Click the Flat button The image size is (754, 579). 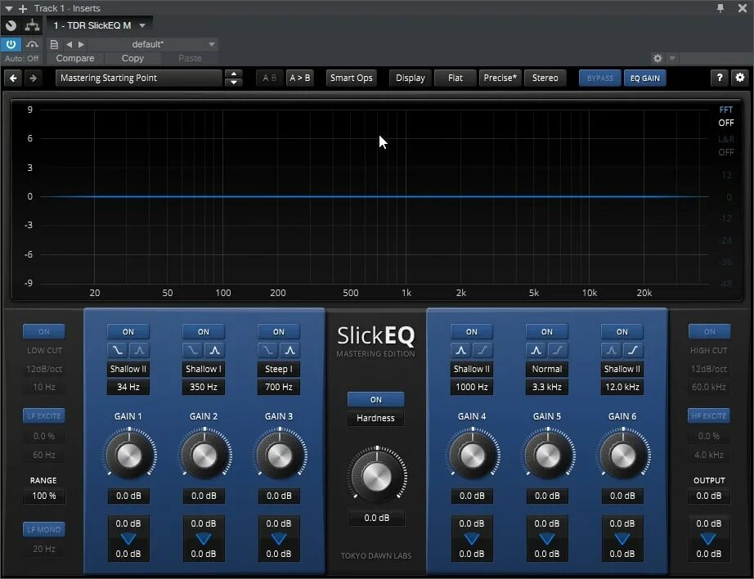(455, 78)
